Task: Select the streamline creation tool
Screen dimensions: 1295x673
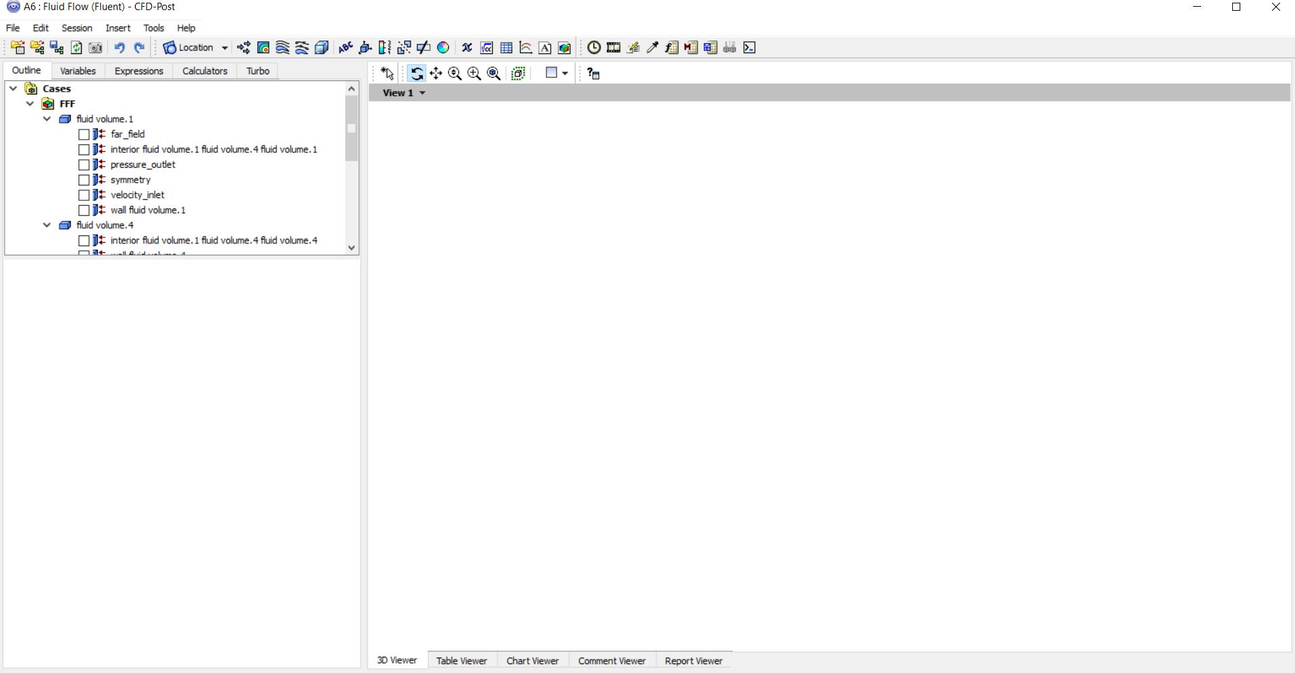Action: pyautogui.click(x=282, y=47)
